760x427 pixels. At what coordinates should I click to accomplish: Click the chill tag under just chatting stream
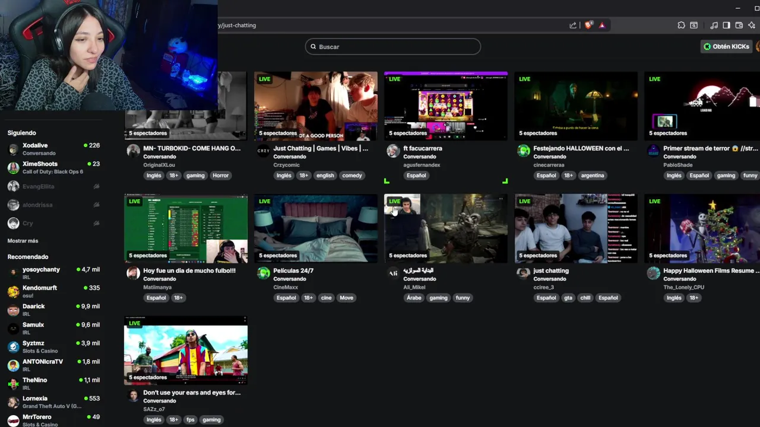[585, 298]
